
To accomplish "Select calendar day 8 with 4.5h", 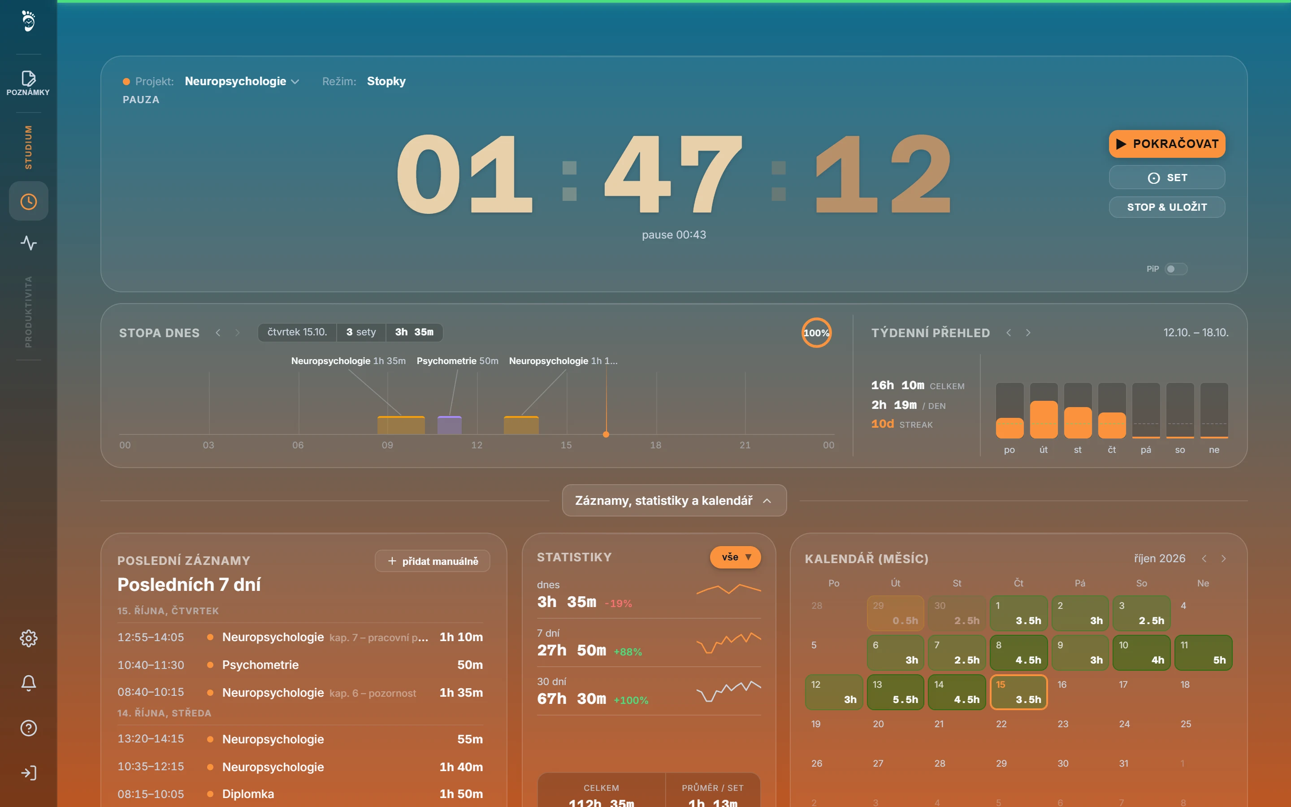I will coord(1018,652).
